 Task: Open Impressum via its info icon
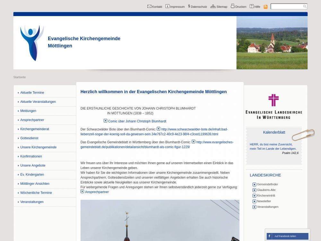[167, 6]
